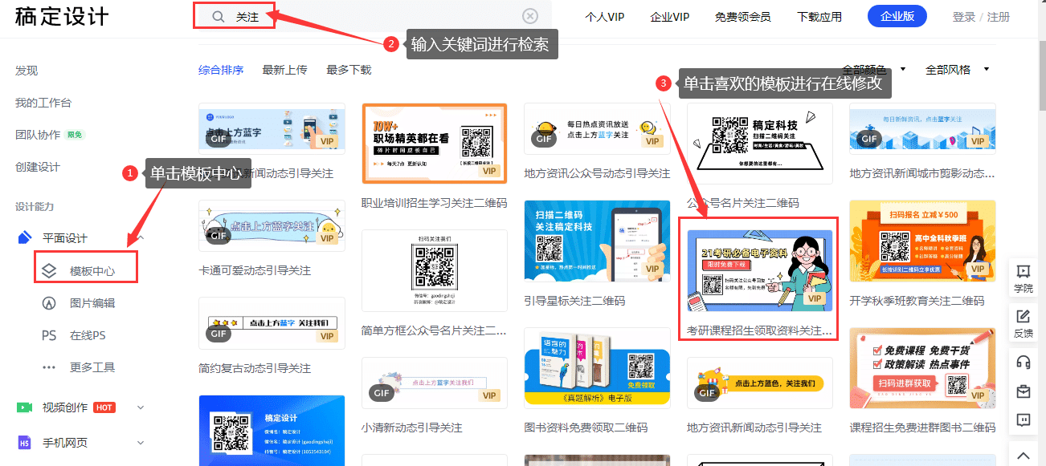Switch to the 最新上传 sort tab
Screen dimensions: 1046x466
(284, 70)
